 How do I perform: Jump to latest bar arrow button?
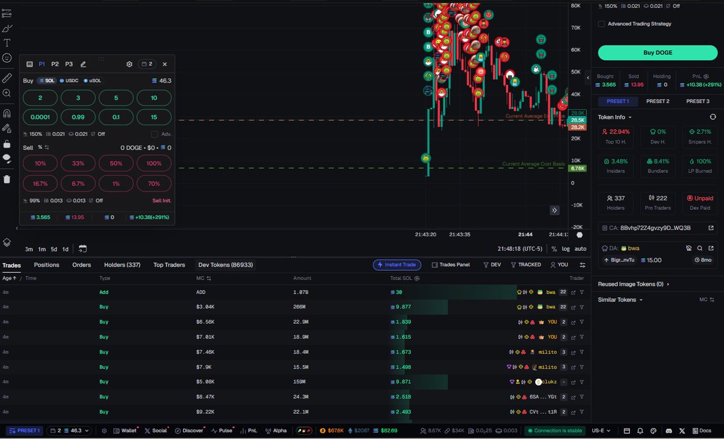tap(554, 210)
